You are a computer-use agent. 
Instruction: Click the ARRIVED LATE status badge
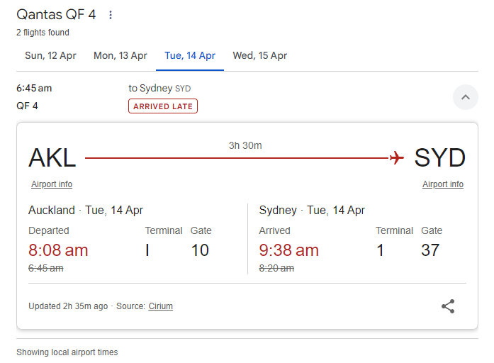click(163, 106)
